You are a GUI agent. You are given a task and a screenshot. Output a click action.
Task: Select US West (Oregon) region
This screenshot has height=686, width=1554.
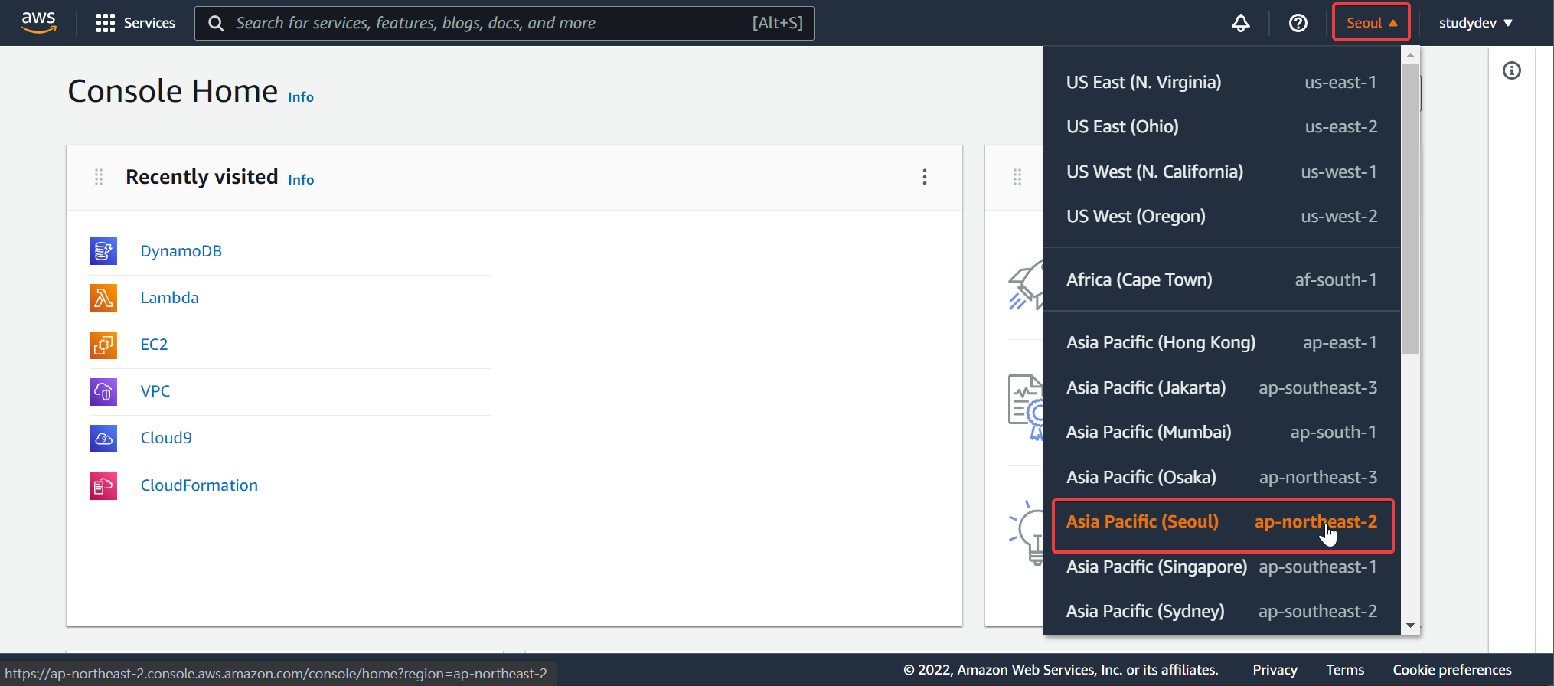pos(1222,216)
